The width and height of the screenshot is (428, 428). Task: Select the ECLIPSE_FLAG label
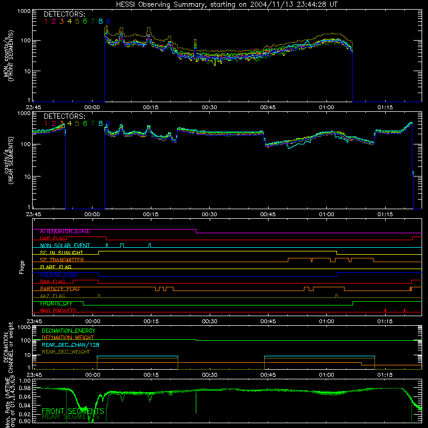(x=58, y=274)
